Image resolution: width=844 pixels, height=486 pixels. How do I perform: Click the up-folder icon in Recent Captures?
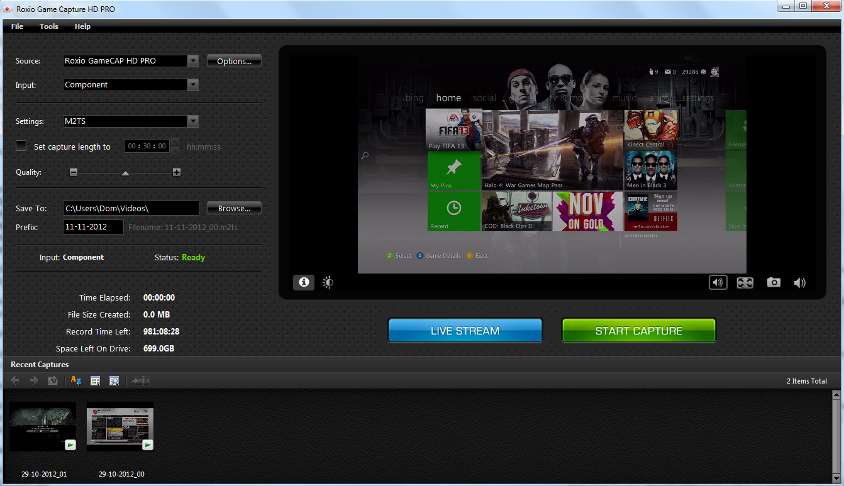(53, 380)
